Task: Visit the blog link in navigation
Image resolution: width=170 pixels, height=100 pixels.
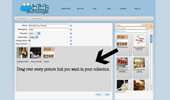Action: pos(109,8)
